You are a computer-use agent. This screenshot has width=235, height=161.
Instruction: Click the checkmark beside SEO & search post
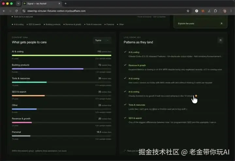click(125, 118)
